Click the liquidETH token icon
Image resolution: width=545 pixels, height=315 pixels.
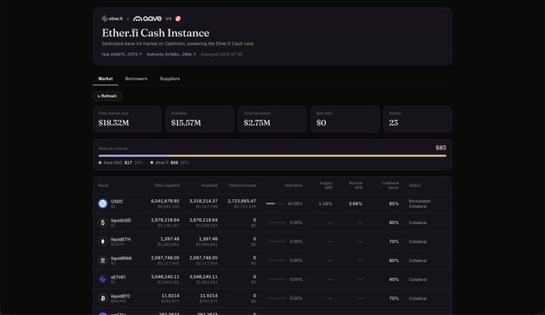(x=103, y=241)
